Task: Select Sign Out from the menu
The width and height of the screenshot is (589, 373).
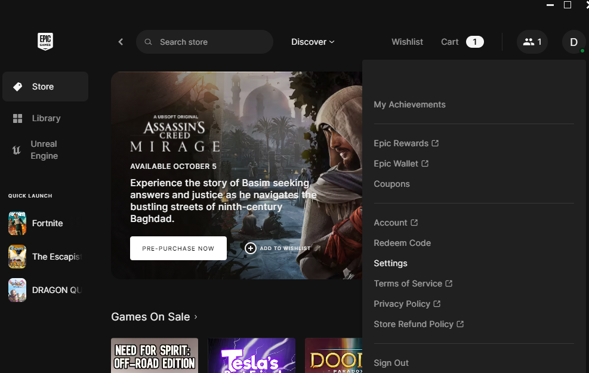Action: click(x=391, y=363)
